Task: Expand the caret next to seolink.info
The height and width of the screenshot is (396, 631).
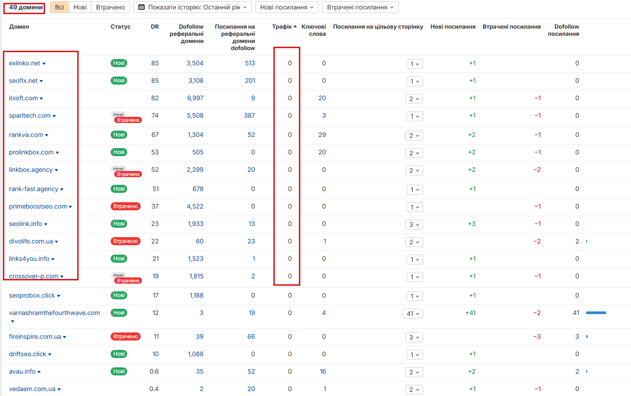Action: (x=46, y=224)
